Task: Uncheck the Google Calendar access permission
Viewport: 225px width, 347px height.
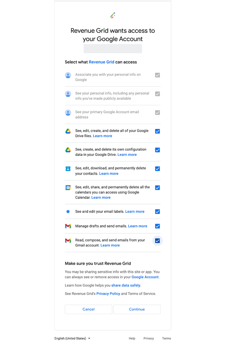Action: pos(157,188)
